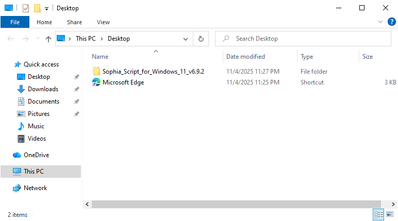The image size is (398, 221).
Task: Click the Properties icon in the title bar
Action: click(x=25, y=8)
